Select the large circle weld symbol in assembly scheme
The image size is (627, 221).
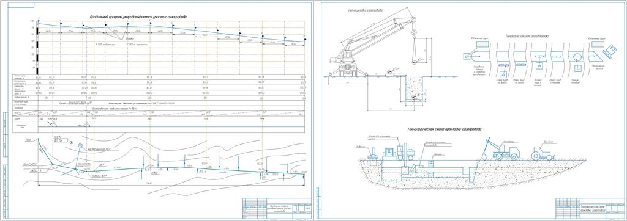pyautogui.click(x=577, y=57)
